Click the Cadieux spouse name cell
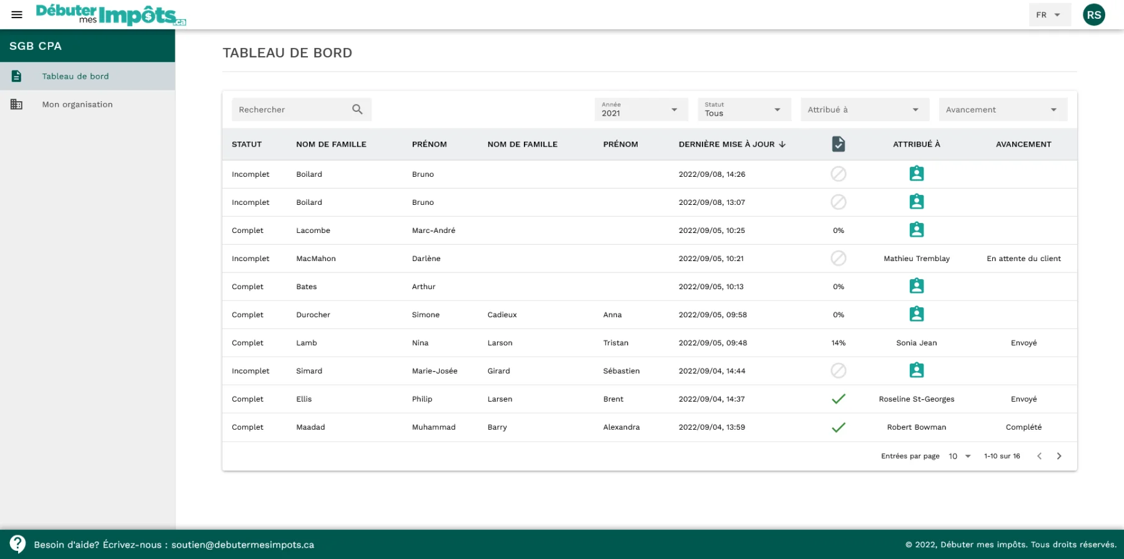The height and width of the screenshot is (559, 1124). pyautogui.click(x=502, y=315)
